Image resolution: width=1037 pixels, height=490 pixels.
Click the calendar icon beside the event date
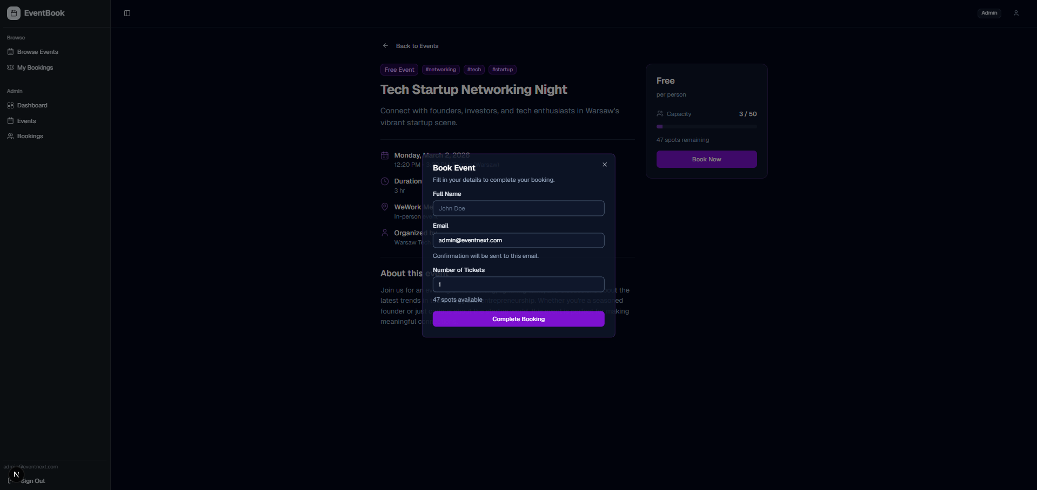pyautogui.click(x=384, y=155)
